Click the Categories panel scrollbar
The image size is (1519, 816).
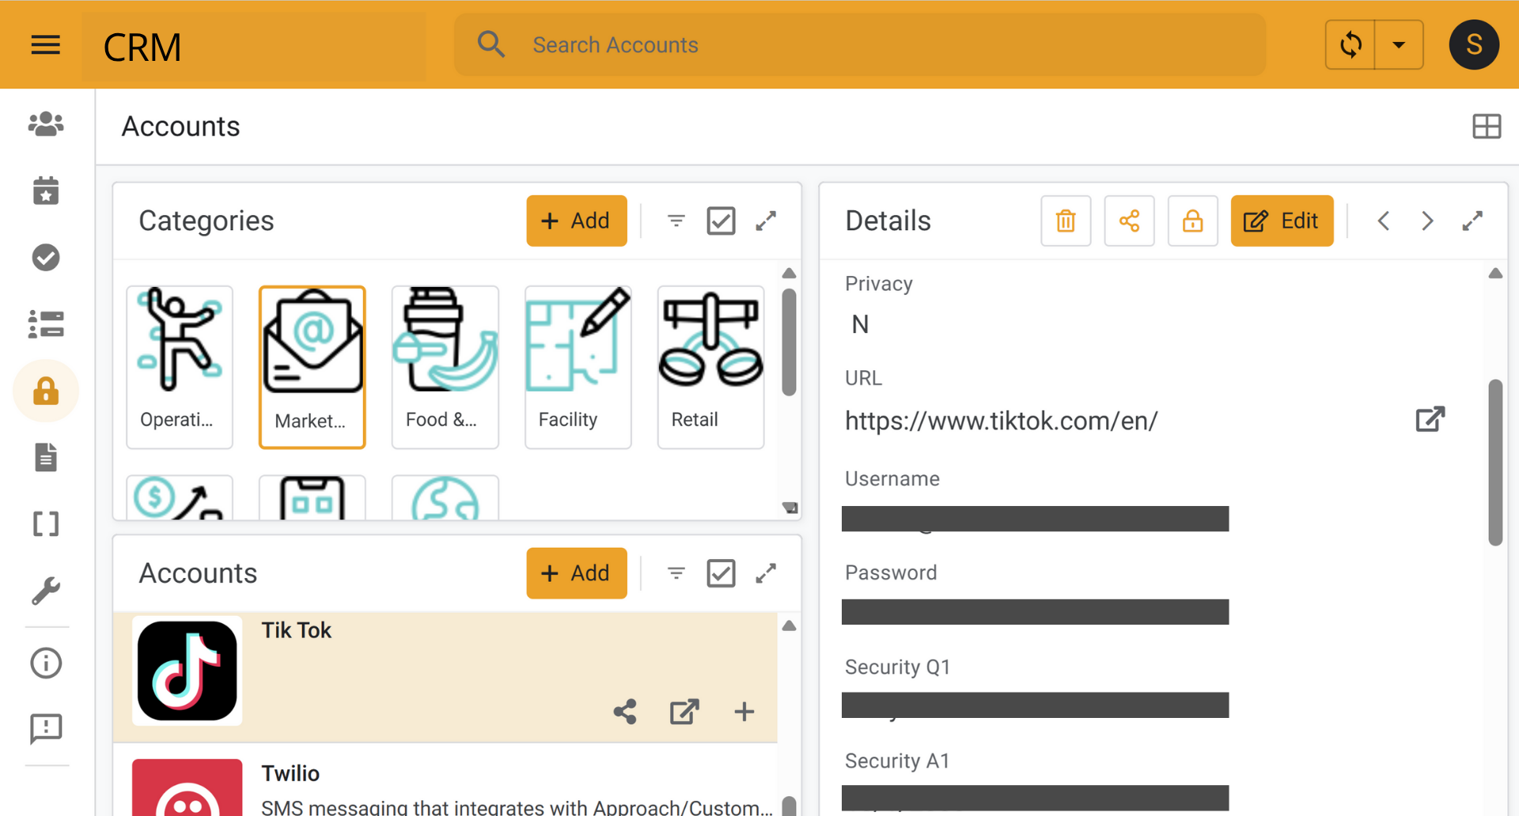[789, 342]
